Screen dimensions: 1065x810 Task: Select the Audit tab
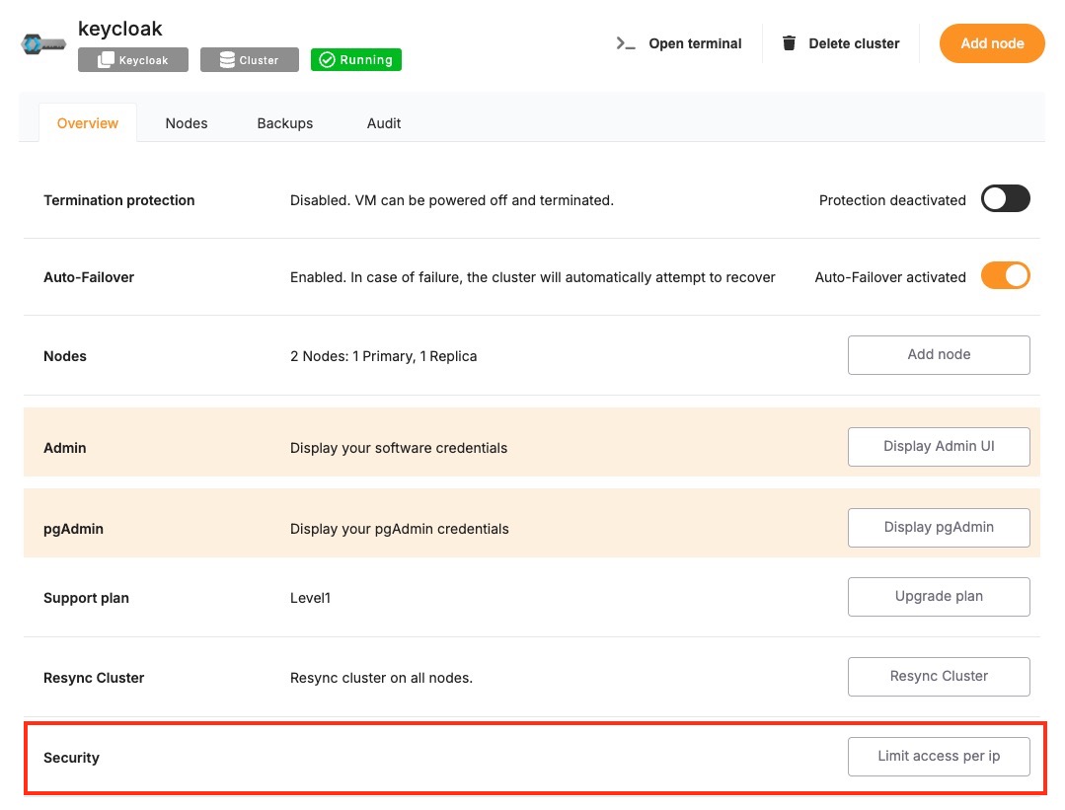[384, 123]
